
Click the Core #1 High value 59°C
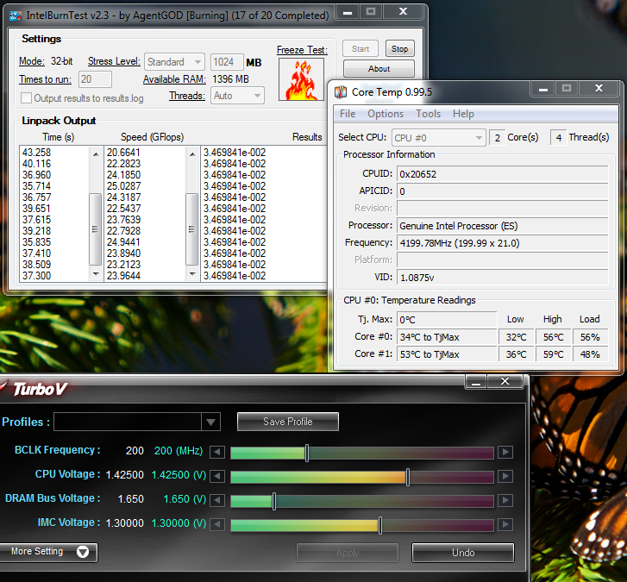pos(554,354)
